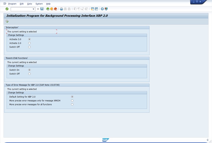The width and height of the screenshot is (212, 143).
Task: Click the SAP Note 1515739 group title
Action: [x=33, y=85]
